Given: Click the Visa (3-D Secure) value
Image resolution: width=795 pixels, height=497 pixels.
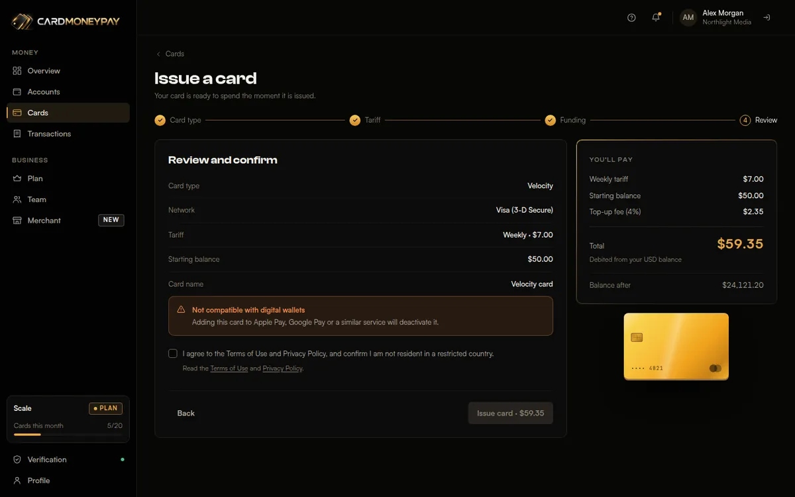Looking at the screenshot, I should coord(525,210).
